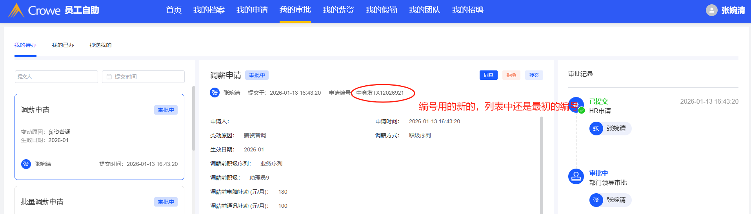Viewport: 751px width, 214px height.
Task: Click the 已提交 status text
Action: [598, 102]
